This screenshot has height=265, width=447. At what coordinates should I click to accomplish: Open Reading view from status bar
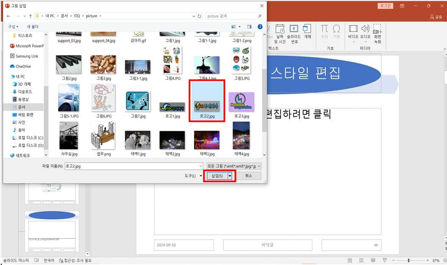coord(373,259)
